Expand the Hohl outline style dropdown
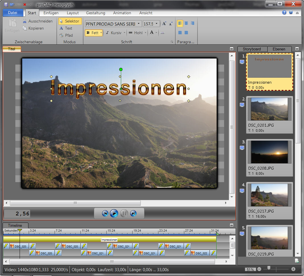Viewport: 304px width, 276px height. coord(145,33)
